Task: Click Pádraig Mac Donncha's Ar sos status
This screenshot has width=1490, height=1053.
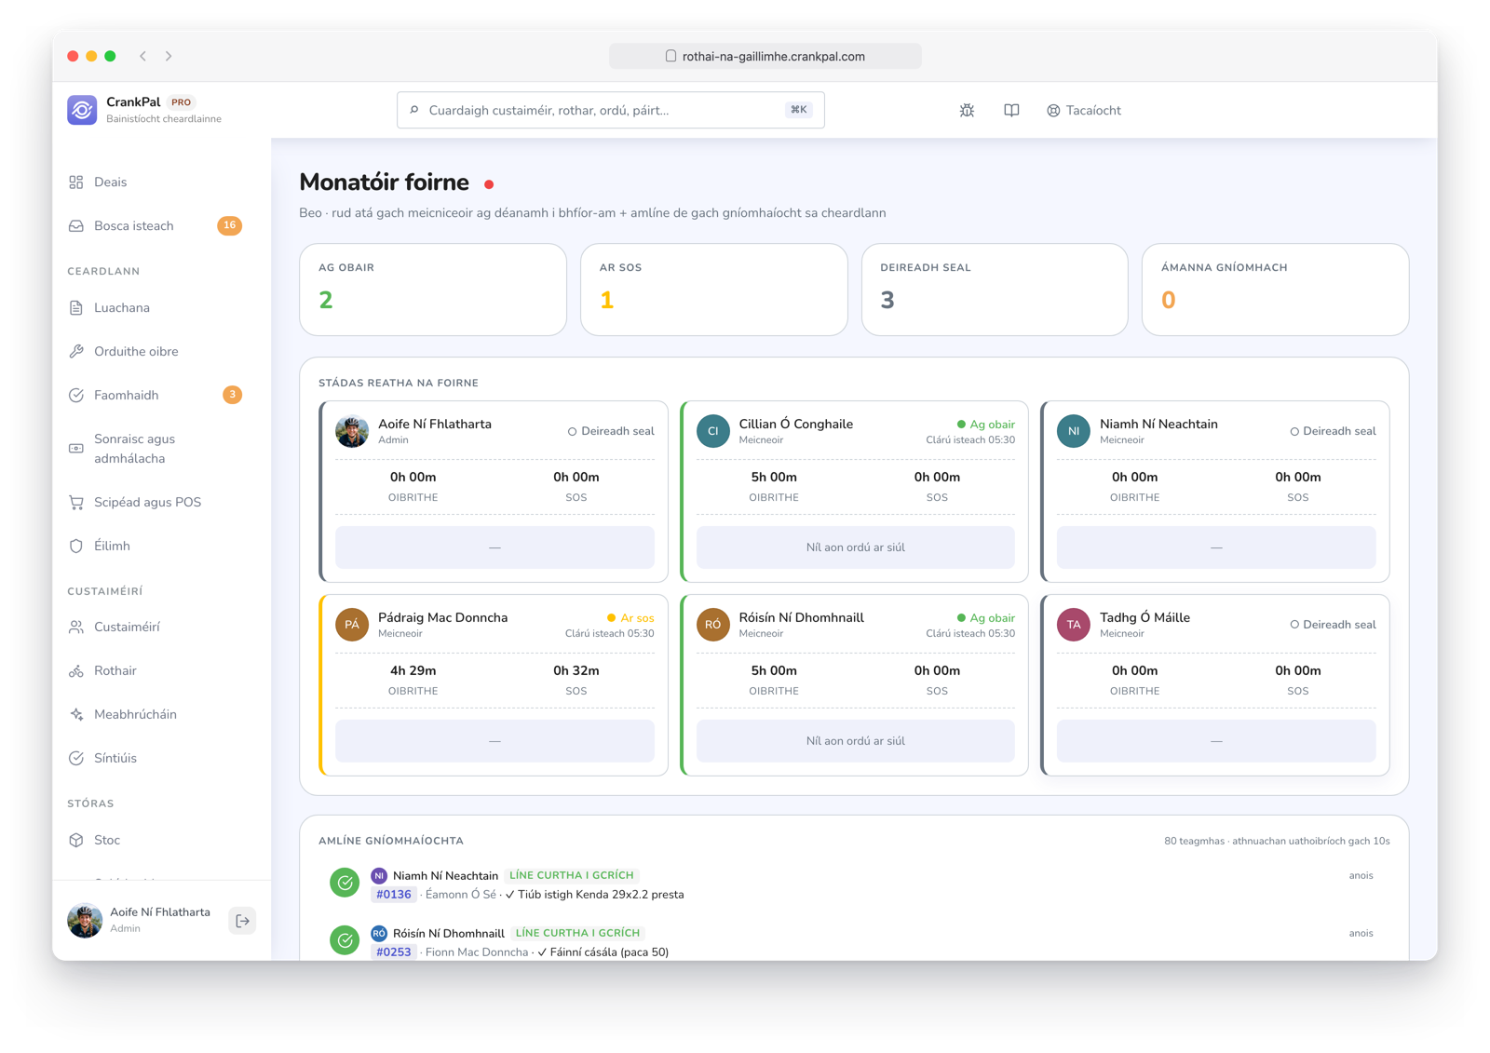Action: coord(630,618)
